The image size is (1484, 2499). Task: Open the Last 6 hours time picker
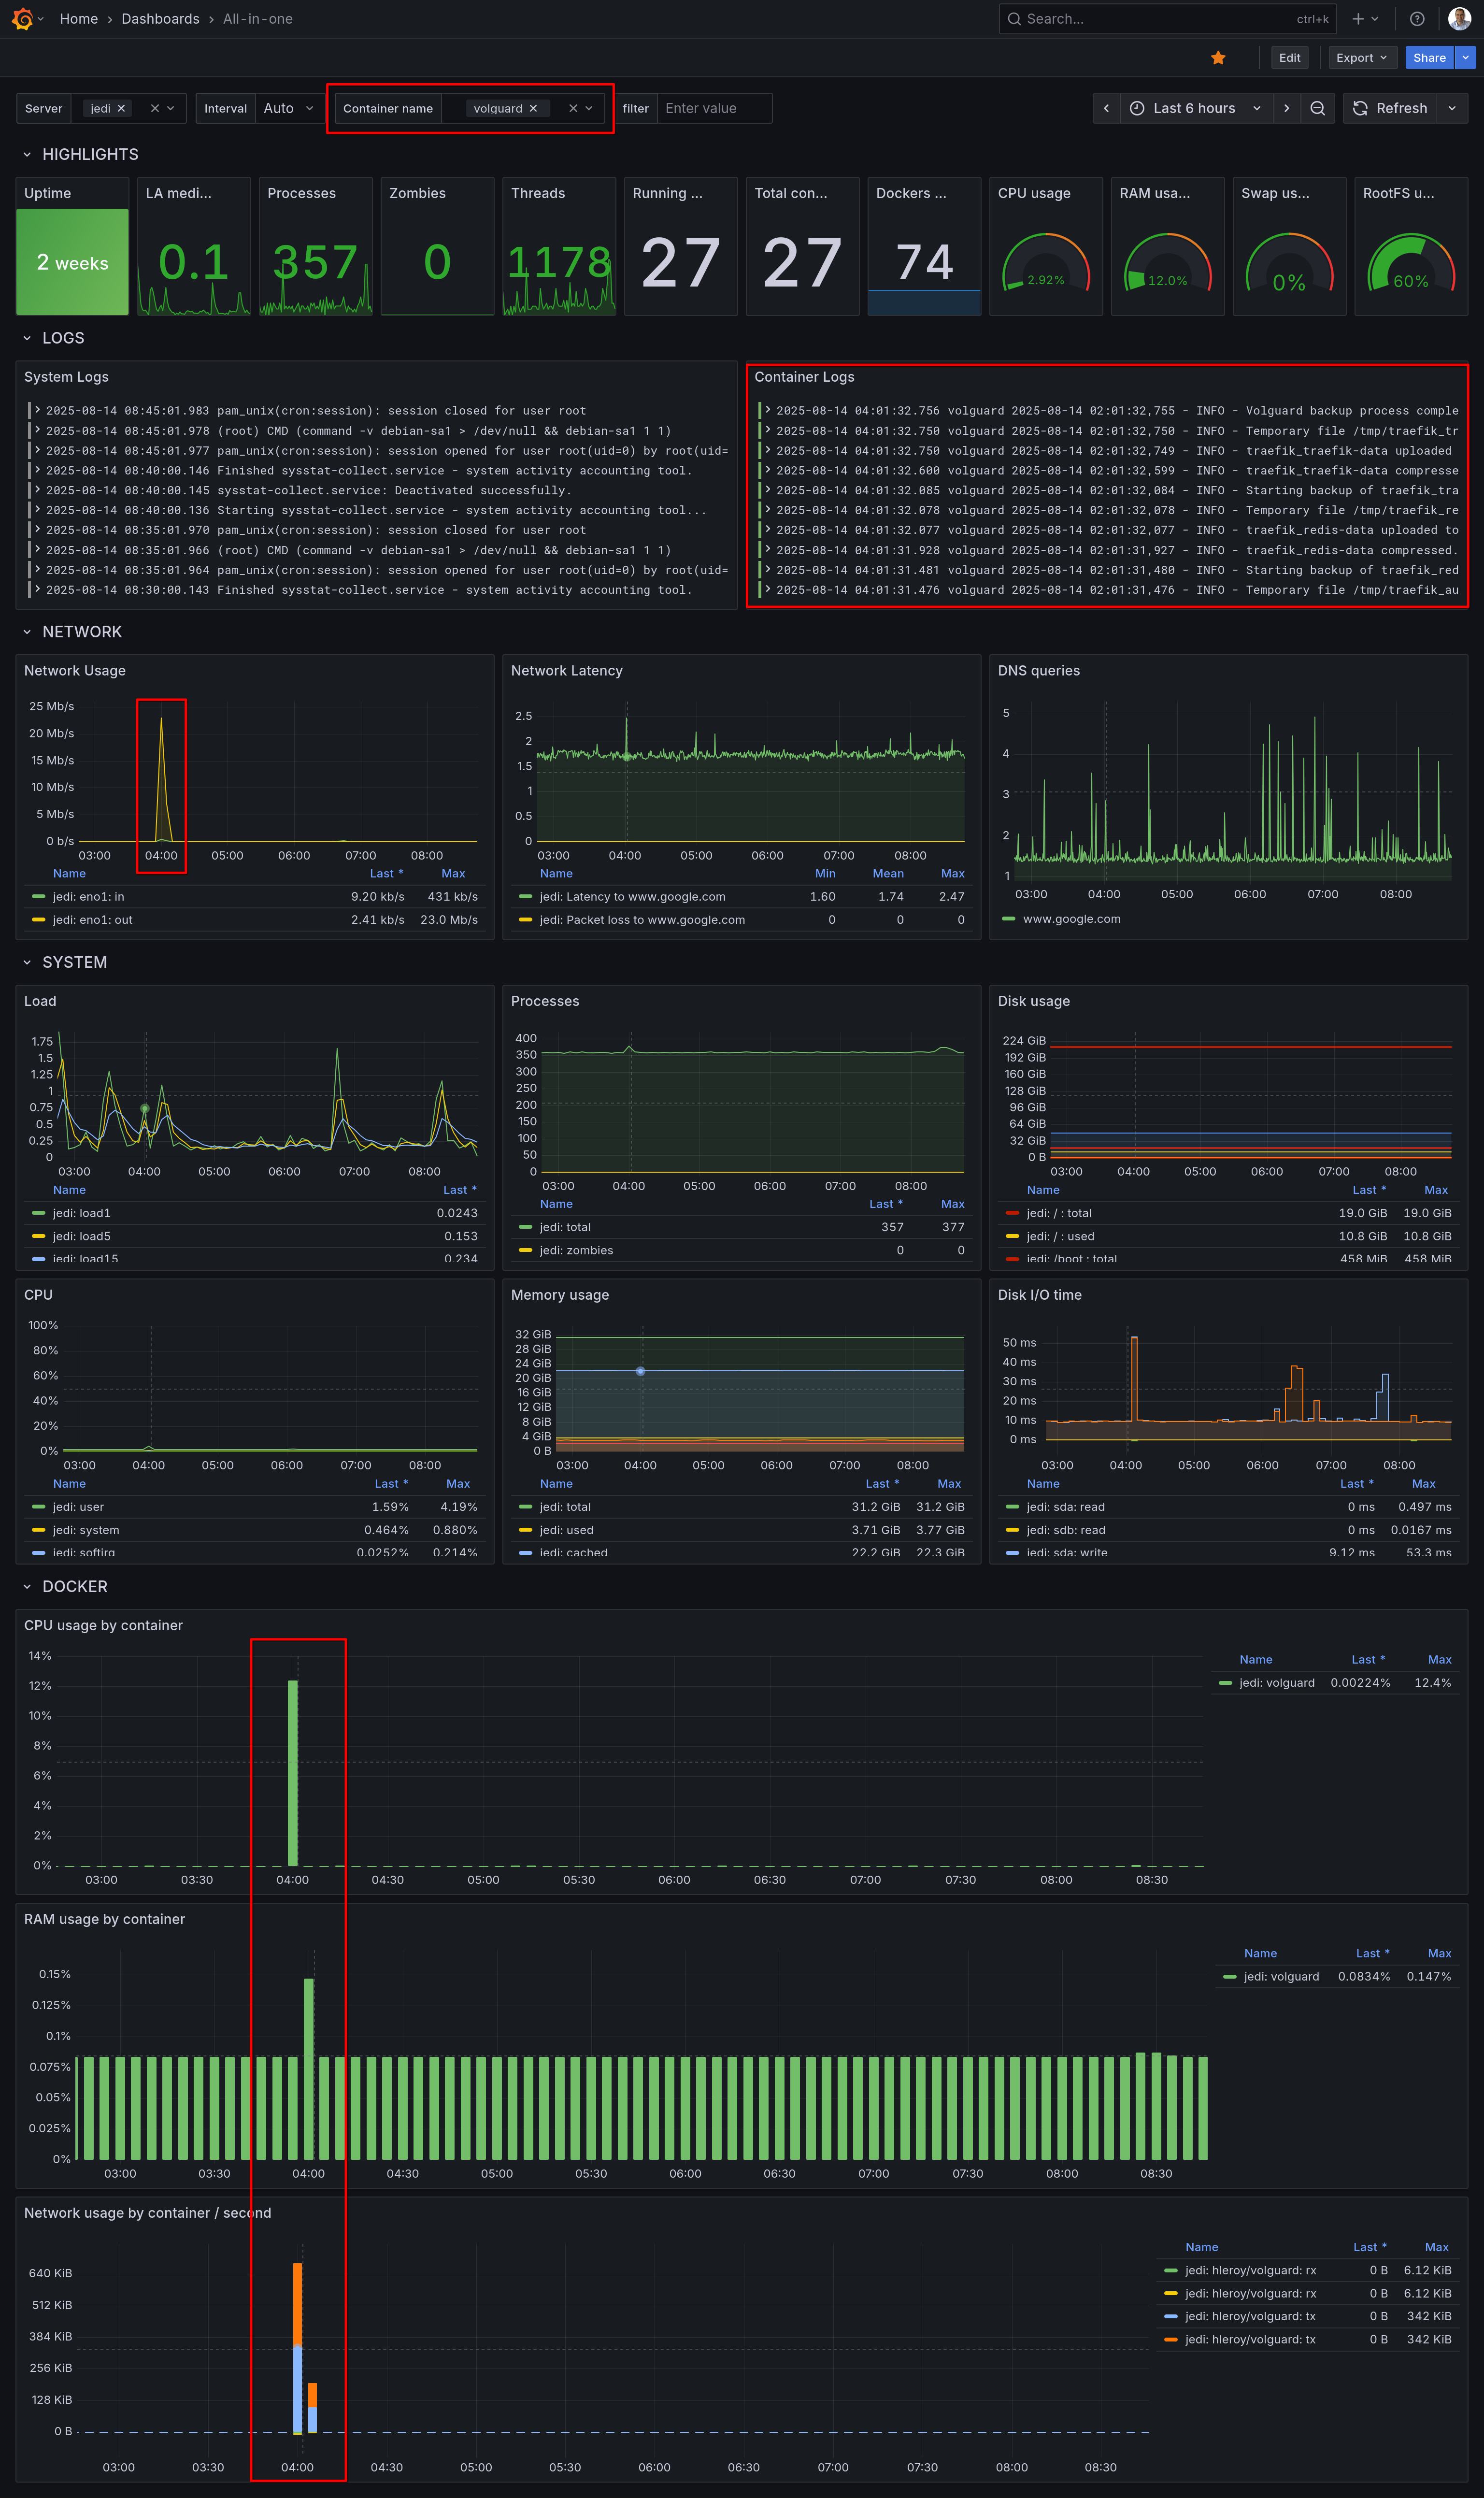(x=1194, y=108)
